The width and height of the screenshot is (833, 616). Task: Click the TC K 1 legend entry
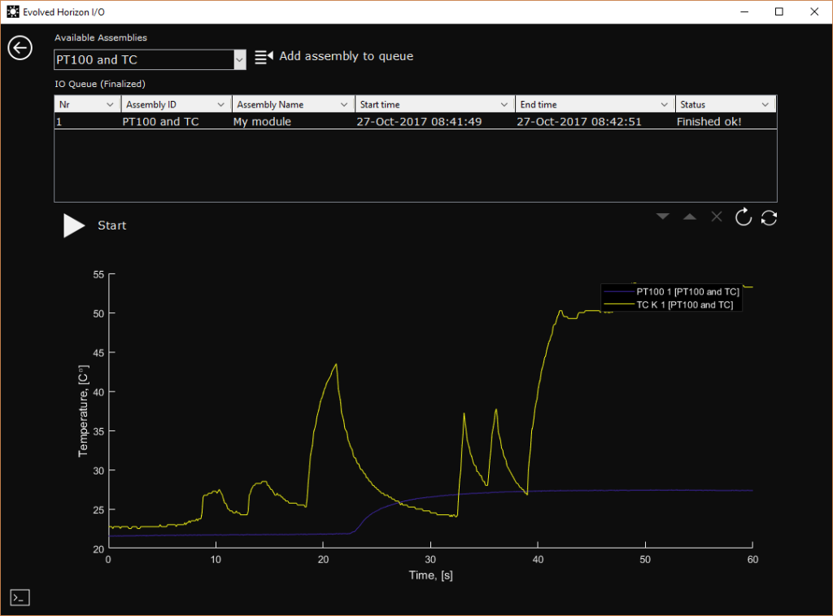pyautogui.click(x=683, y=304)
